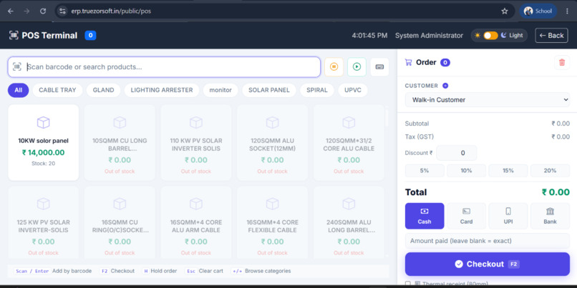Click the shopping cart icon beside Order

[408, 62]
